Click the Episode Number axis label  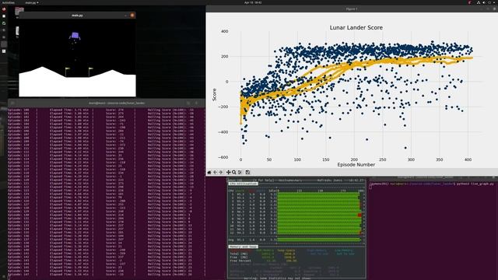pyautogui.click(x=356, y=164)
